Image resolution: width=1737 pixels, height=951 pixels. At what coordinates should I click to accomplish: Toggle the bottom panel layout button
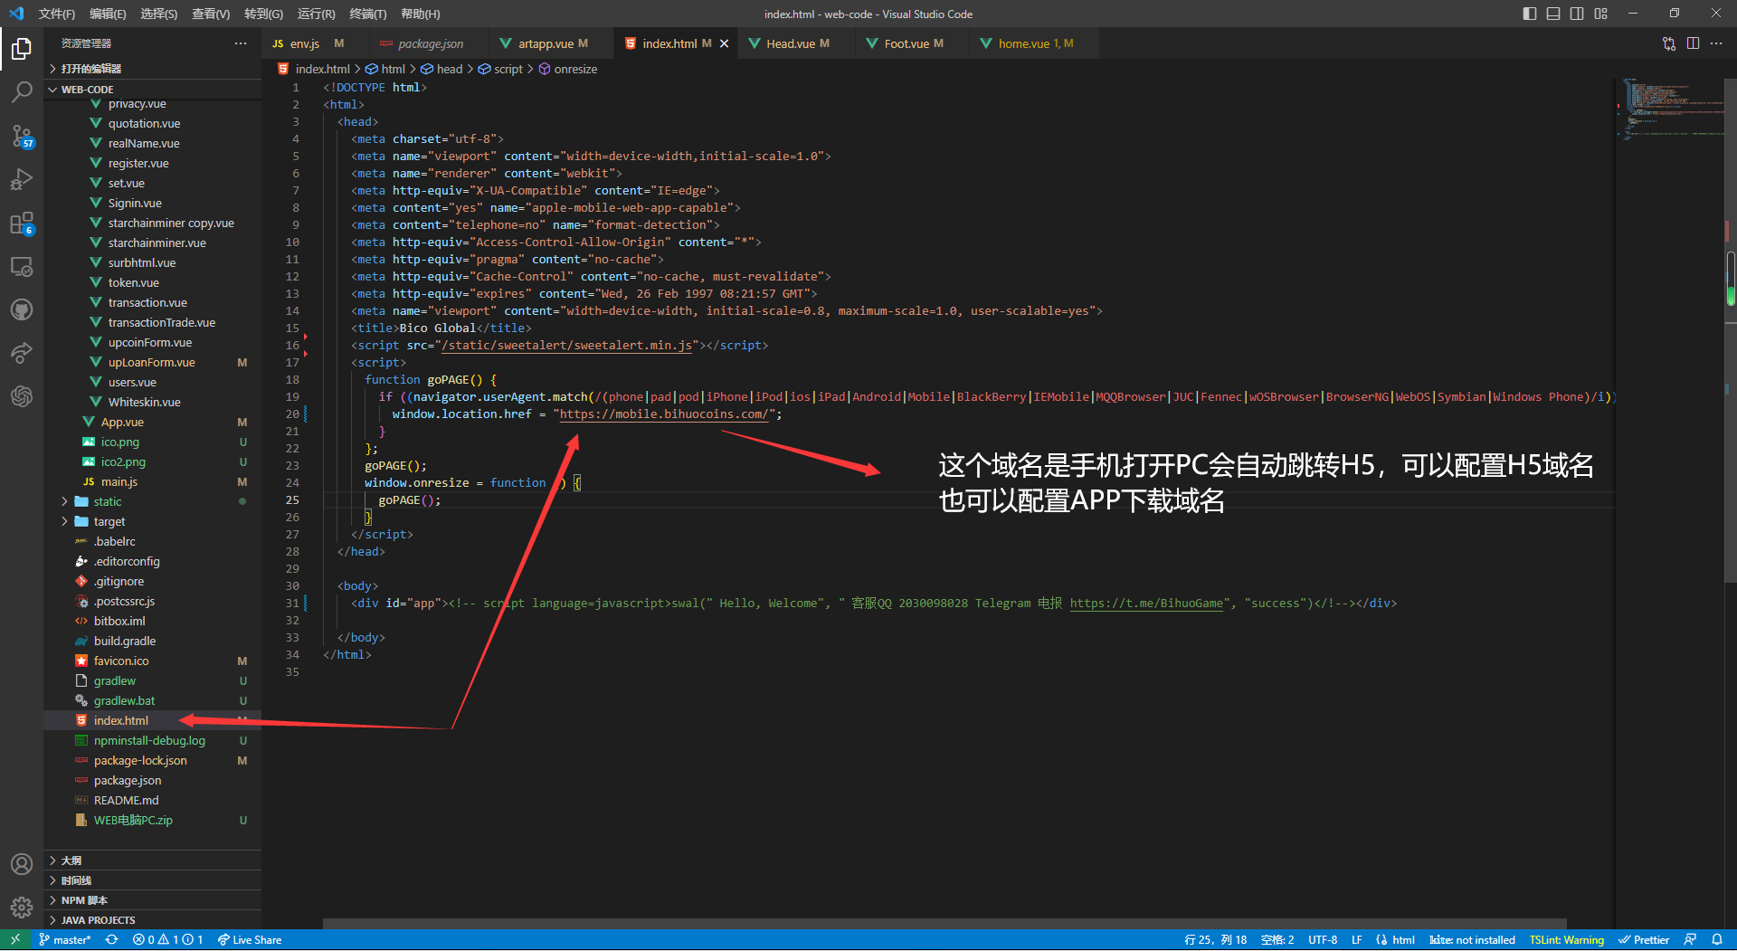(1553, 14)
